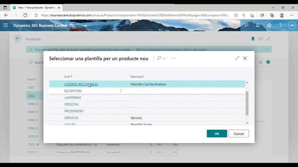
Task: Click product 1900-S in background list
Action: pos(33,112)
